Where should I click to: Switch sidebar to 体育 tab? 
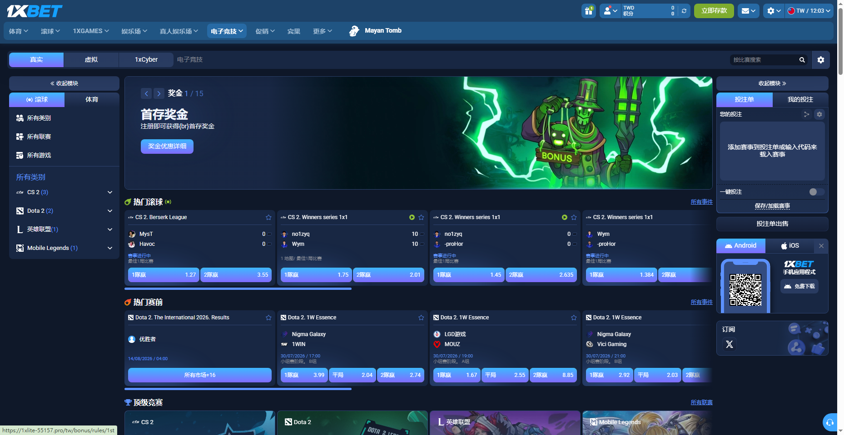point(92,100)
